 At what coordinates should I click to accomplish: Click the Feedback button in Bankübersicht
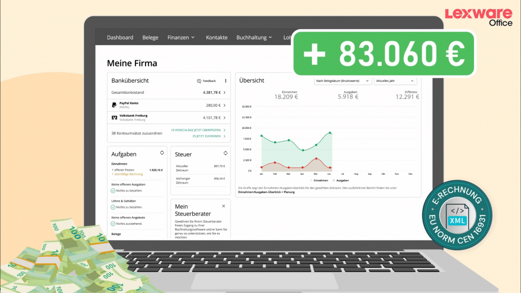pyautogui.click(x=207, y=81)
